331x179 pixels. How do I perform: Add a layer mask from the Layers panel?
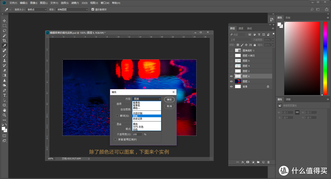[x=248, y=162]
